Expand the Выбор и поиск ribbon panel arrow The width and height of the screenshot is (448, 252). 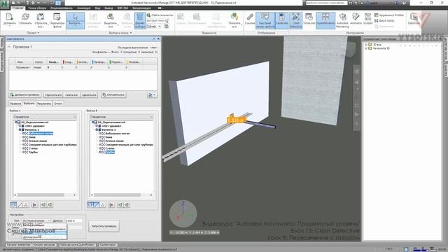pos(131,33)
